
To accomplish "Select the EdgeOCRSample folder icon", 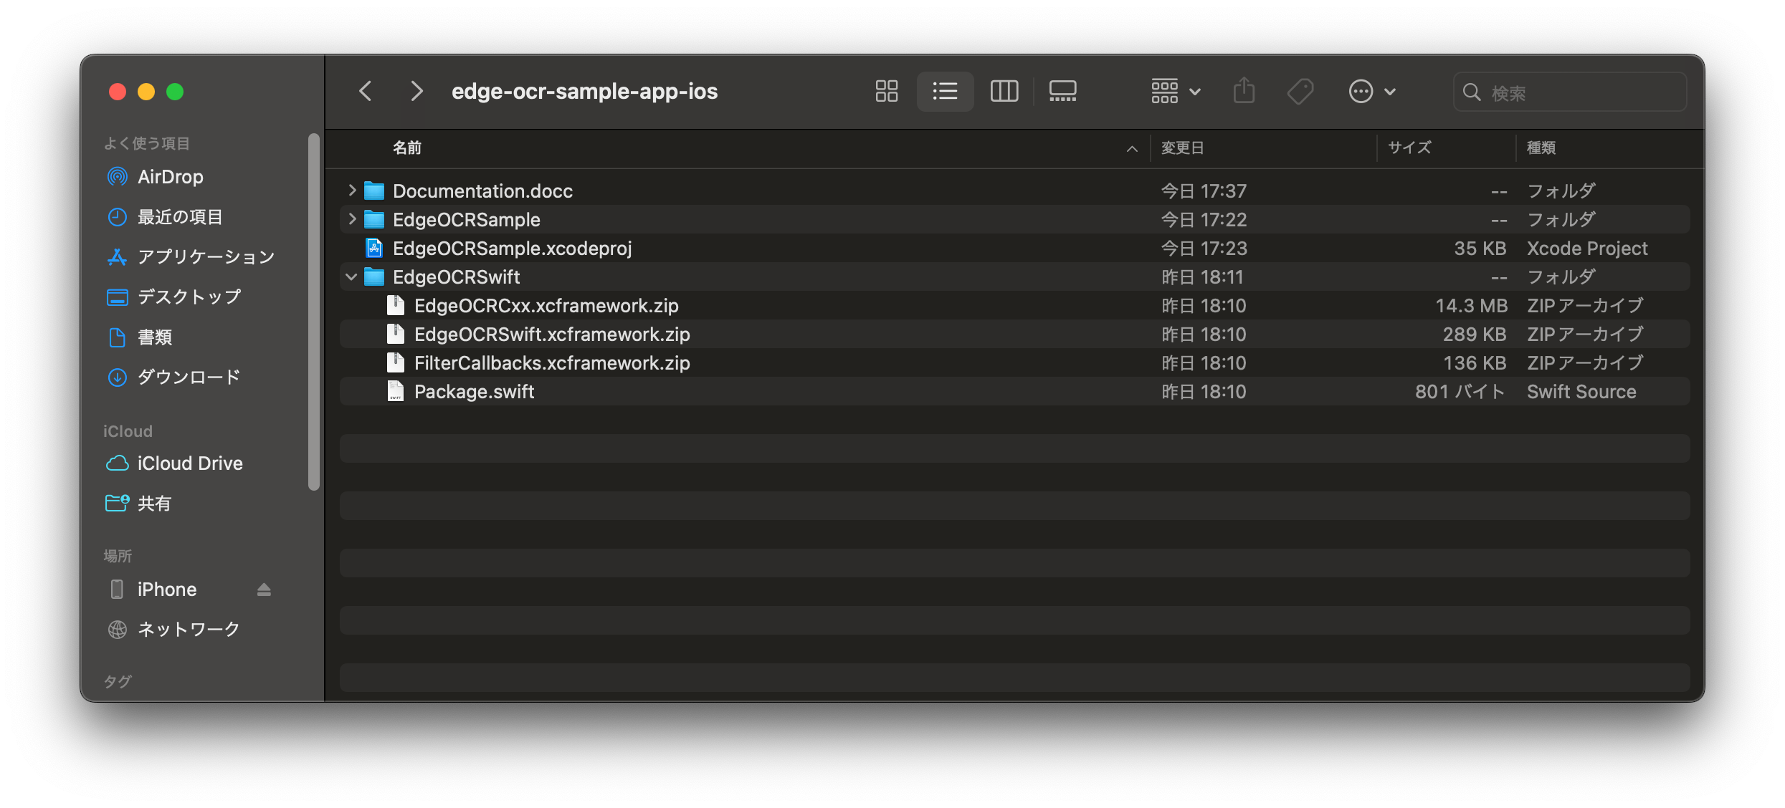I will [374, 219].
